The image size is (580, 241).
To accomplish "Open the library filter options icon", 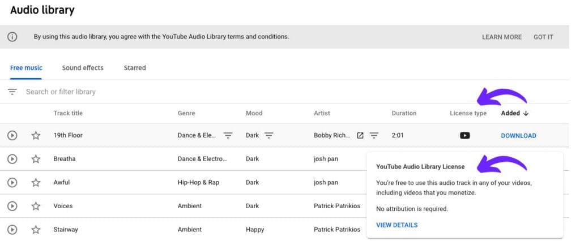I will click(12, 92).
